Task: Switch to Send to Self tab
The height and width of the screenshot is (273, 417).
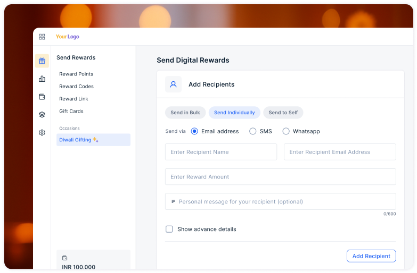Action: (283, 113)
